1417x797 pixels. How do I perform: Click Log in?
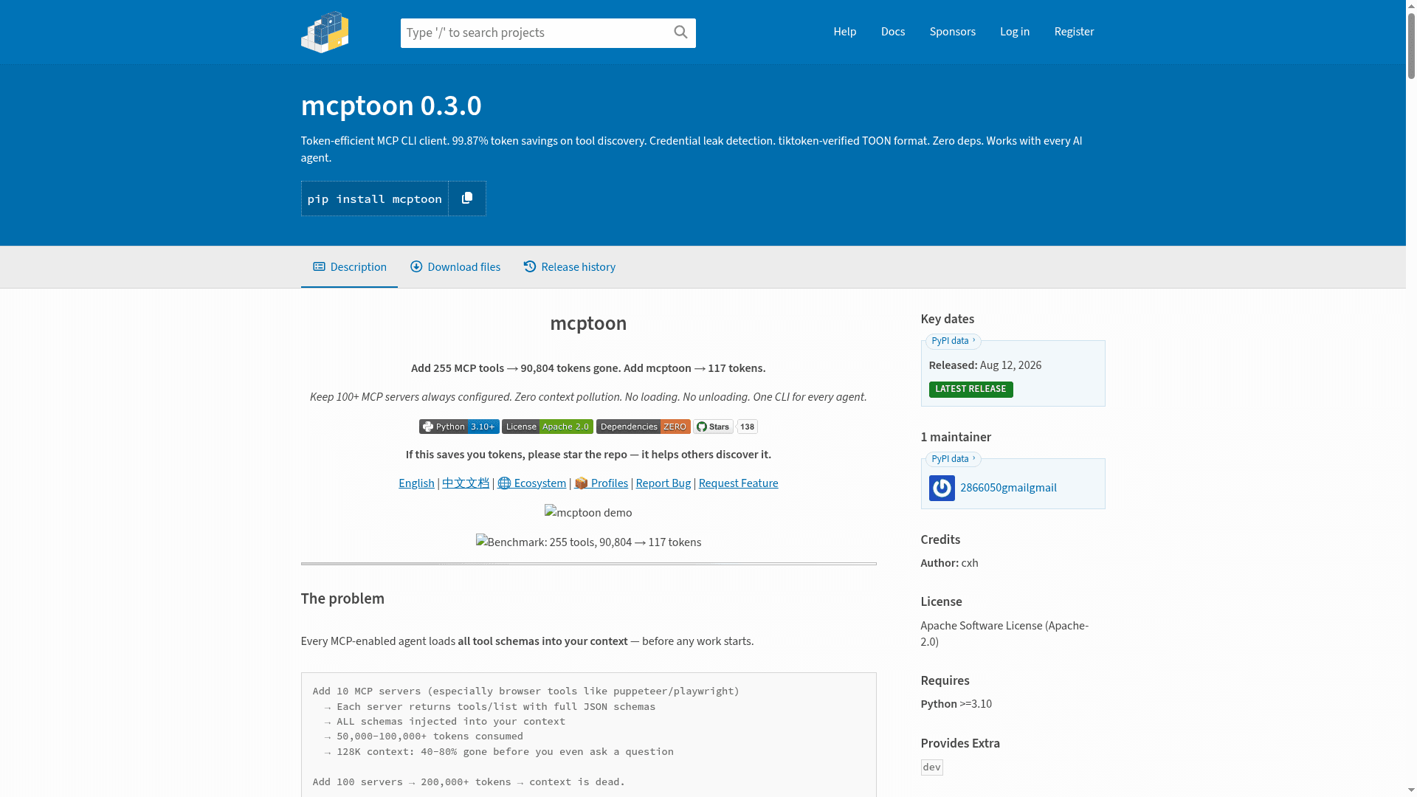[1015, 32]
